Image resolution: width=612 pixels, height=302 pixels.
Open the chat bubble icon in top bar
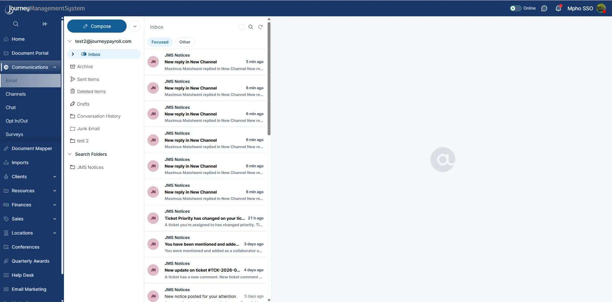click(x=544, y=9)
